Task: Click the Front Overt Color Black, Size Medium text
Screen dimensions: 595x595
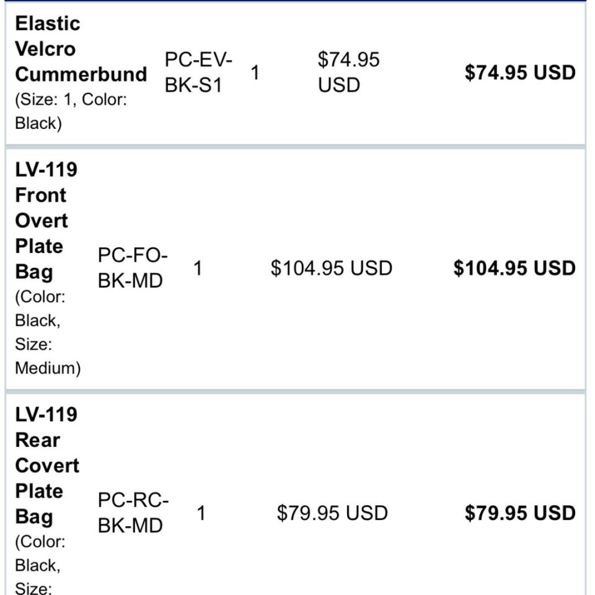Action: click(x=48, y=332)
